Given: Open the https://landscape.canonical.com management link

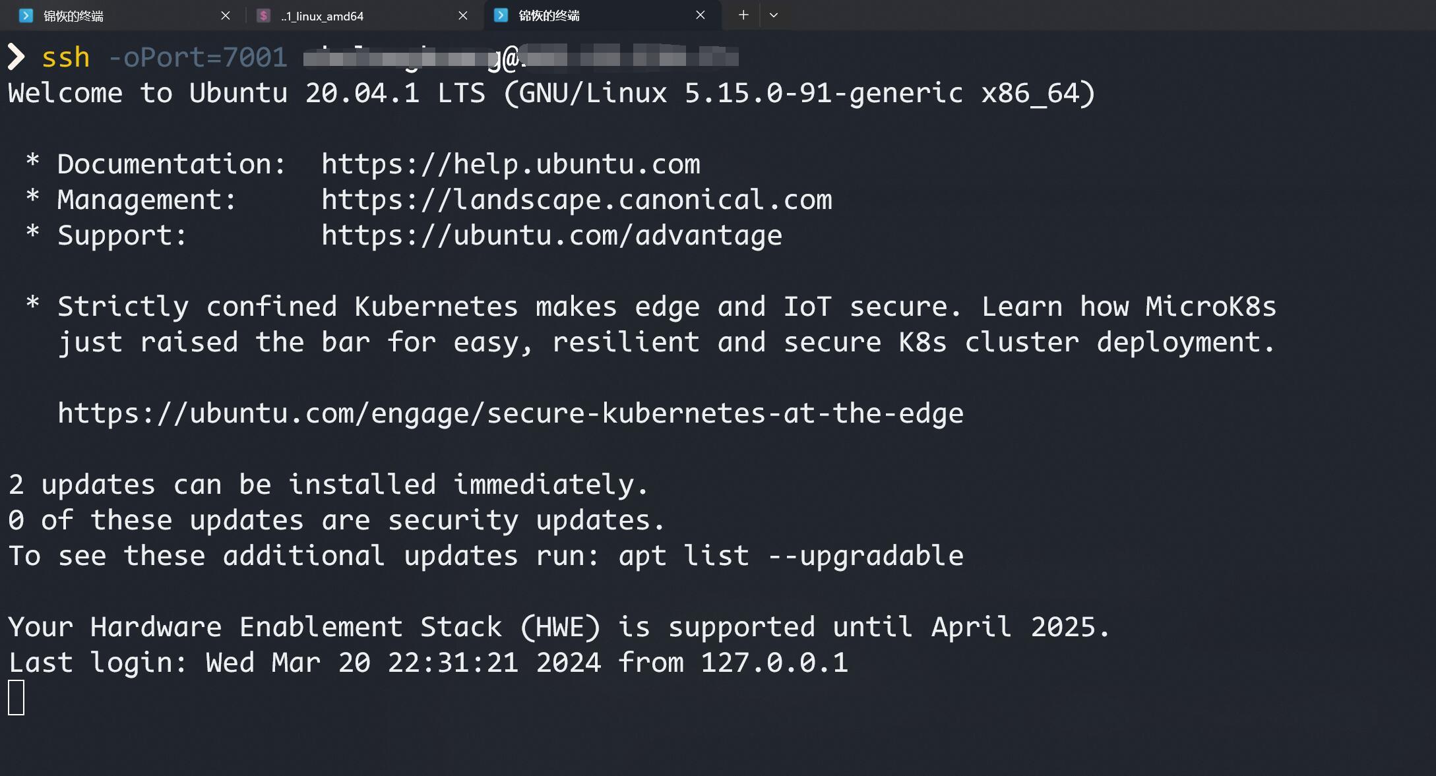Looking at the screenshot, I should tap(577, 200).
